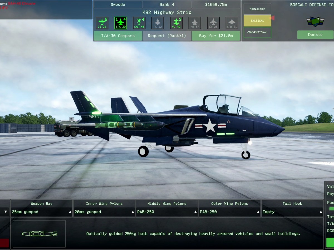Open the Tail Hook dropdown
Screen dimensions: 334x250
[292, 212]
